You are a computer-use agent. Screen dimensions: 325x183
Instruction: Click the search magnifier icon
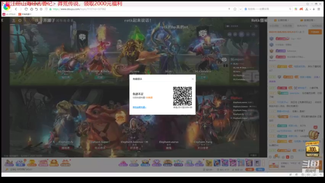click(290, 9)
